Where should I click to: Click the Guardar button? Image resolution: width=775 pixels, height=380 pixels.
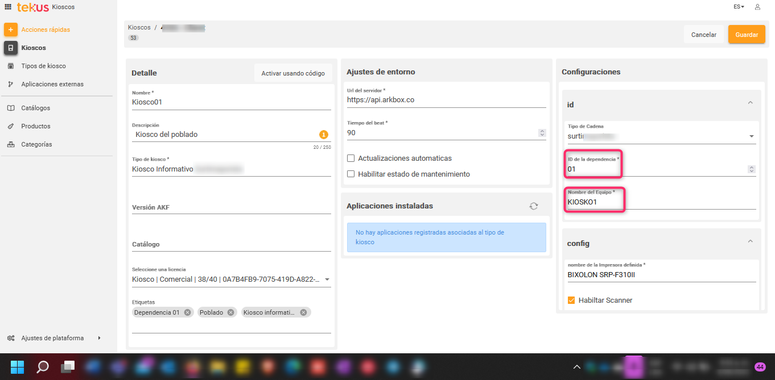point(746,35)
